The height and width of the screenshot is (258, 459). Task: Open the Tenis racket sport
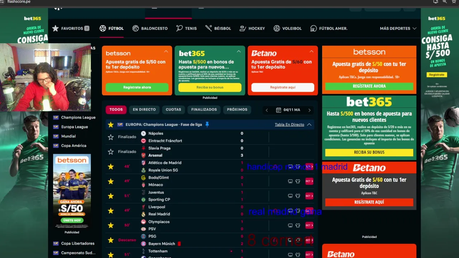point(186,28)
